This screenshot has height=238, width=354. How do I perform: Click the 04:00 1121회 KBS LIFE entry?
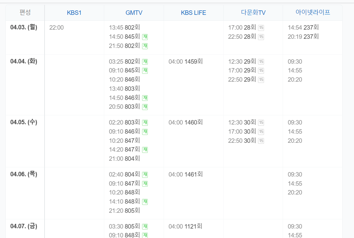pos(185,226)
